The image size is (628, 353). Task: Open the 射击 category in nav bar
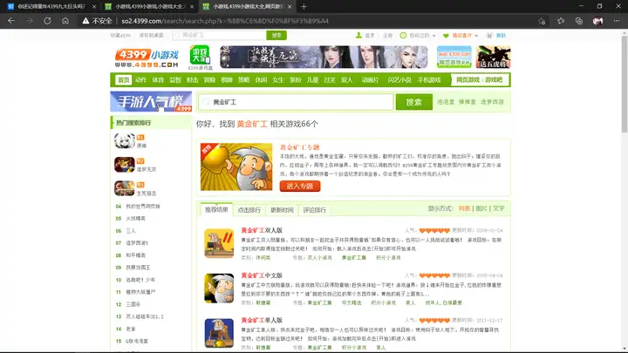pos(192,79)
